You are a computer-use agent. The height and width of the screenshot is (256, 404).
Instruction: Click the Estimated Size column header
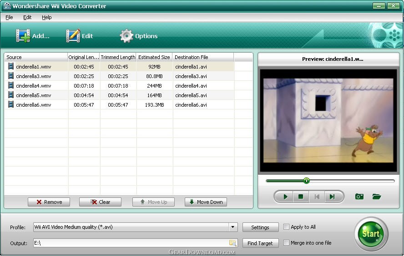click(154, 57)
